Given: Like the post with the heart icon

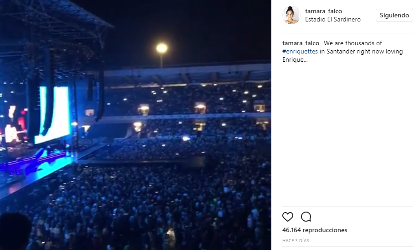Looking at the screenshot, I should [288, 217].
